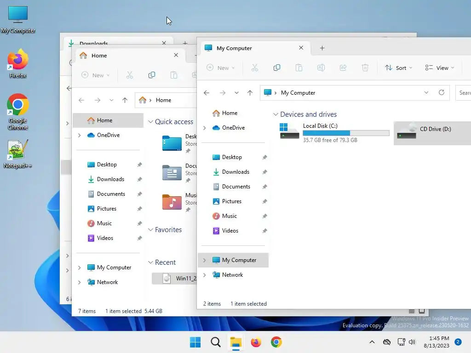This screenshot has width=471, height=353.
Task: Click Cut icon in Home window toolbar
Action: [x=129, y=75]
